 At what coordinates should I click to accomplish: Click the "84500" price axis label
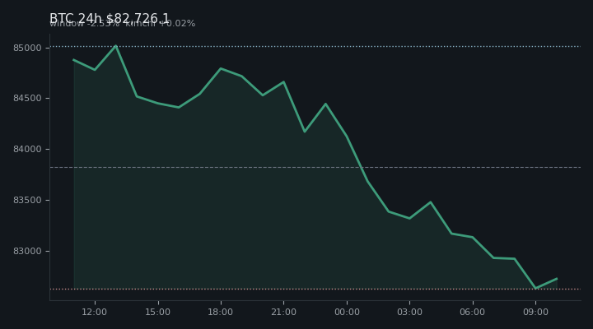tap(27, 98)
